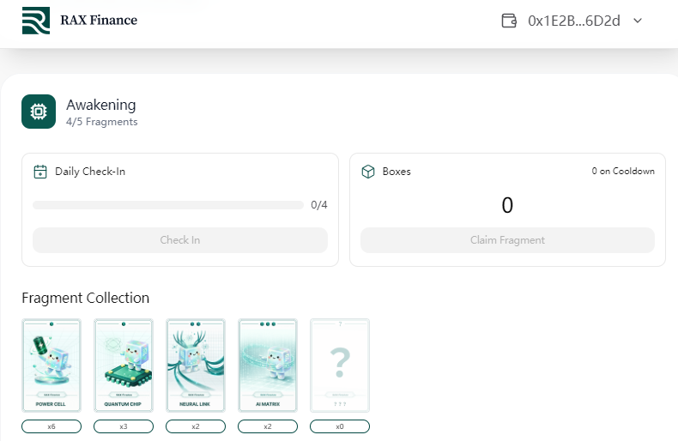Click the daily check-in progress bar
678x441 pixels.
[x=168, y=205]
